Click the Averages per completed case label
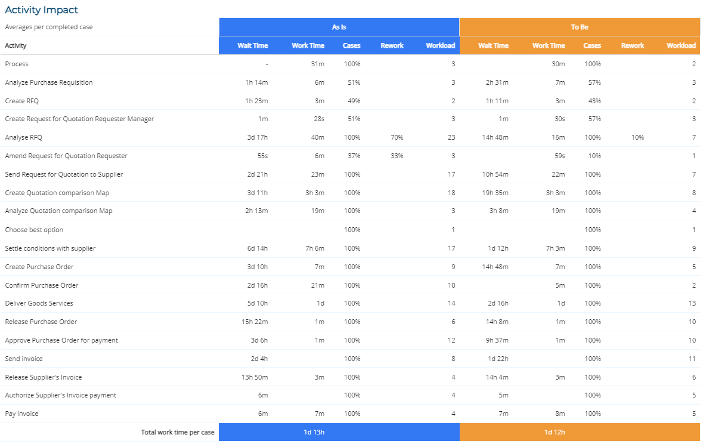Image resolution: width=706 pixels, height=447 pixels. [49, 27]
